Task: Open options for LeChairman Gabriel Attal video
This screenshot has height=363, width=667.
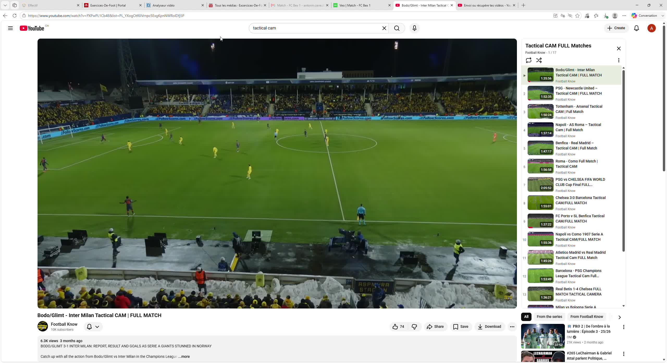Action: tap(623, 354)
